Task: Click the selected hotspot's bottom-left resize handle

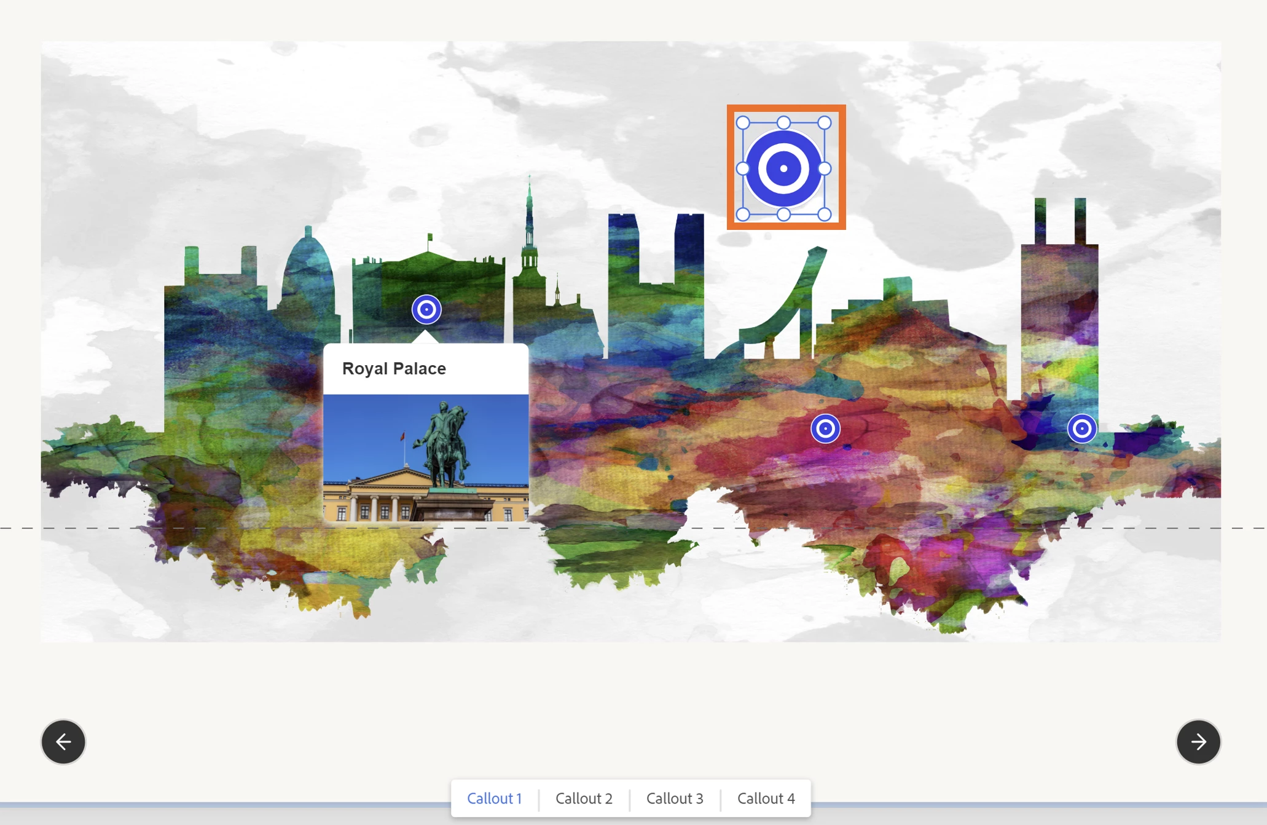Action: (743, 214)
